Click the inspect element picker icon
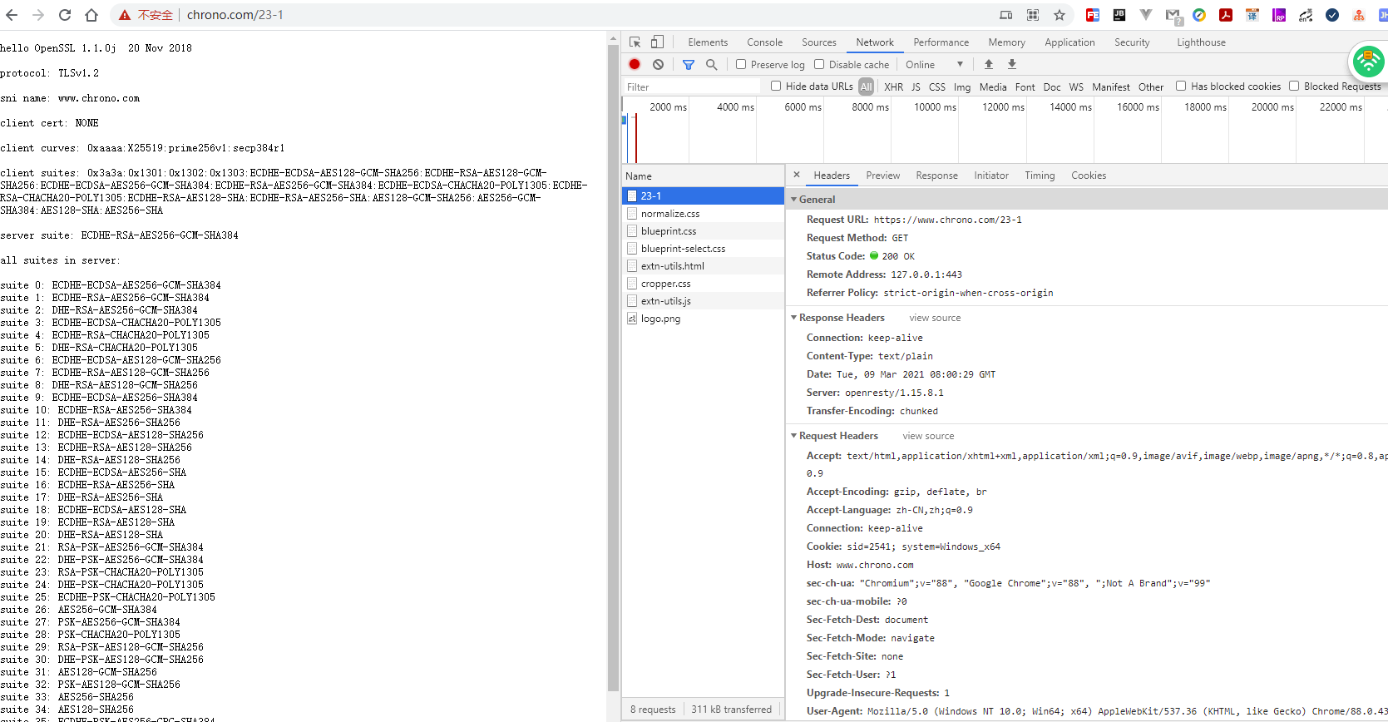Screen dimensions: 1388x722 635,42
